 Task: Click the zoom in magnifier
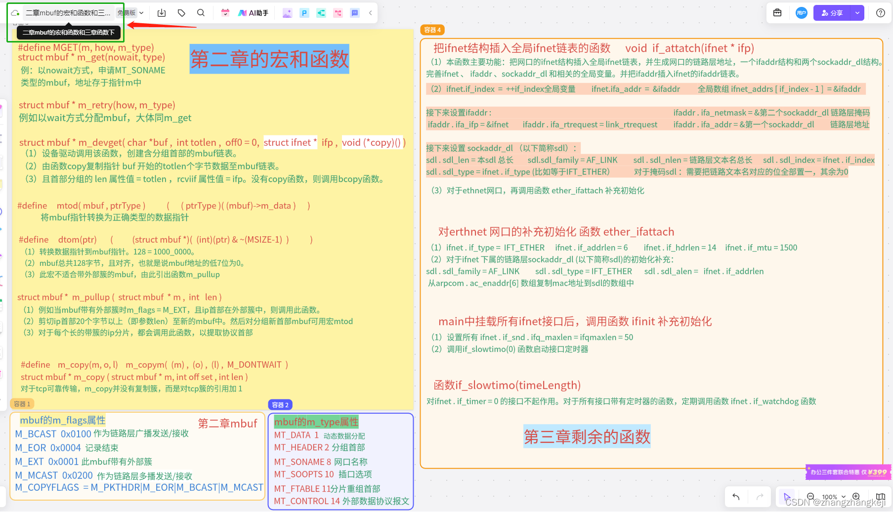[856, 497]
